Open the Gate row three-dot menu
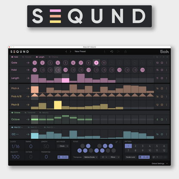179x179 pixels. coord(167,63)
